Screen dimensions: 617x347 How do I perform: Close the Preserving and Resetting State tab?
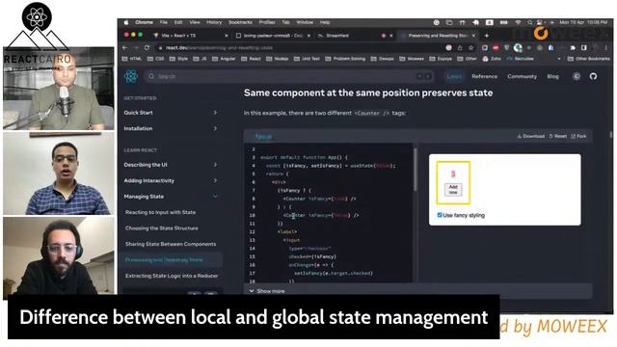pos(473,36)
